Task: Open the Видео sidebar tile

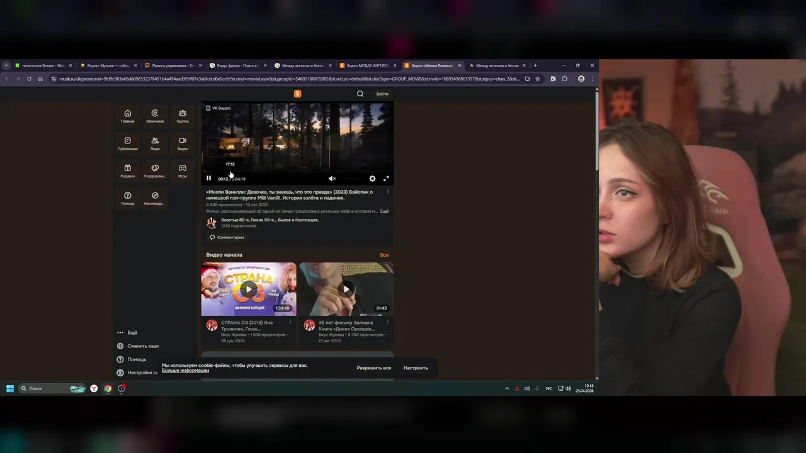Action: tap(183, 143)
